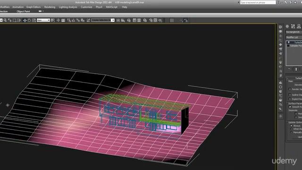Enable Render Iters checkbox

click(x=290, y=89)
